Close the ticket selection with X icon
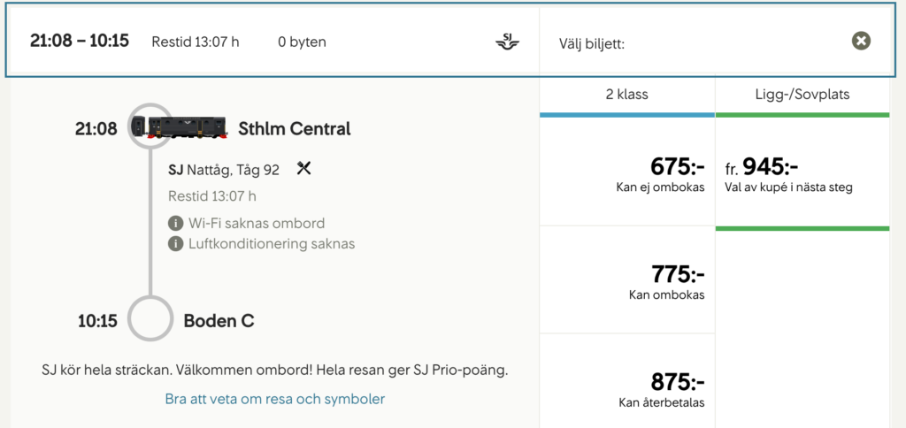Image resolution: width=906 pixels, height=428 pixels. pyautogui.click(x=861, y=41)
